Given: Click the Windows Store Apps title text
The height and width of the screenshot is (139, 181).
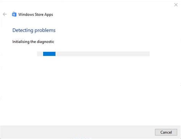Looking at the screenshot, I should pyautogui.click(x=36, y=14).
